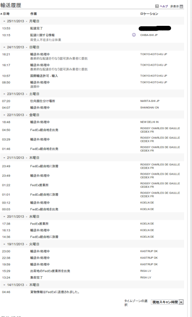Click KOELN DE location on 00:03 row
This screenshot has height=317, width=192.
[x=147, y=209]
